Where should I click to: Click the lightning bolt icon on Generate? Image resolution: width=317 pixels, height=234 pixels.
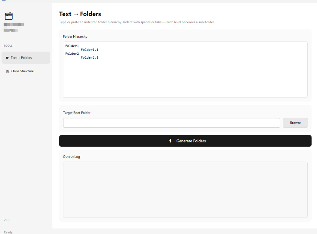pos(170,141)
